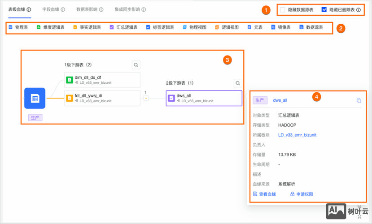The height and width of the screenshot is (224, 372).
Task: Open LD_v33_emr_bizunit link in detail popup
Action: pos(297,135)
